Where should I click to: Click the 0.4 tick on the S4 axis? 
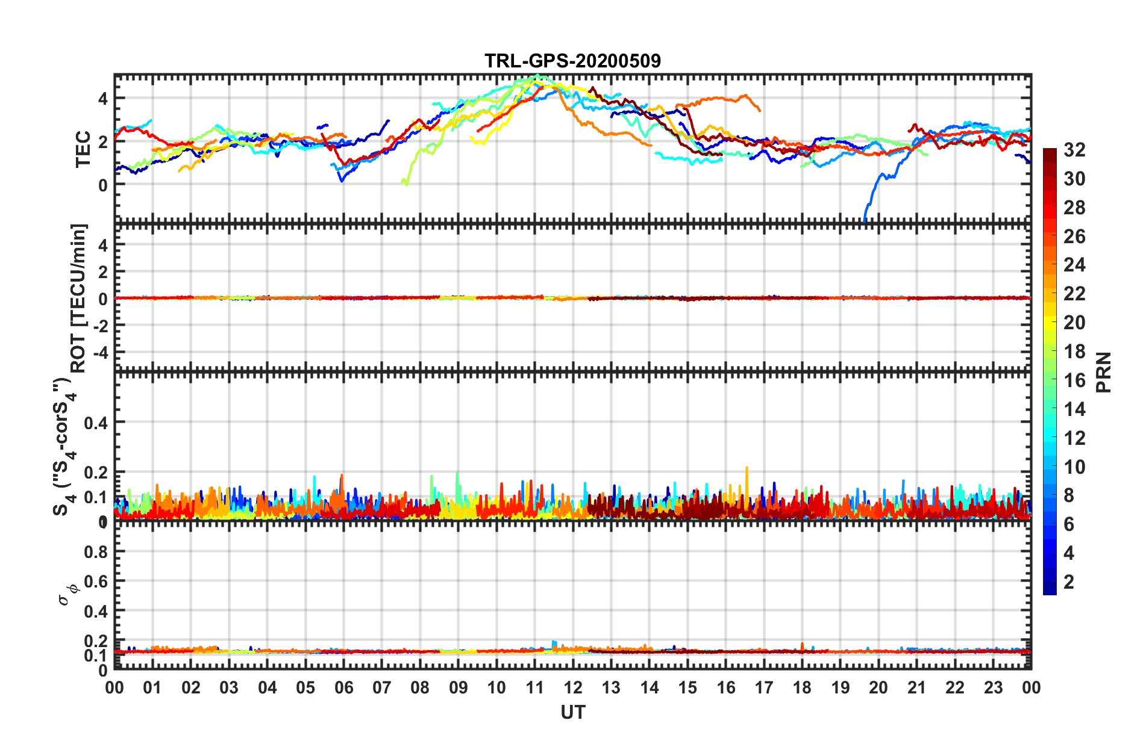tap(96, 423)
